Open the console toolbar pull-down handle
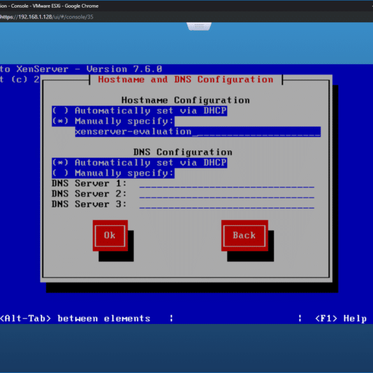This screenshot has width=373, height=373. [x=199, y=26]
